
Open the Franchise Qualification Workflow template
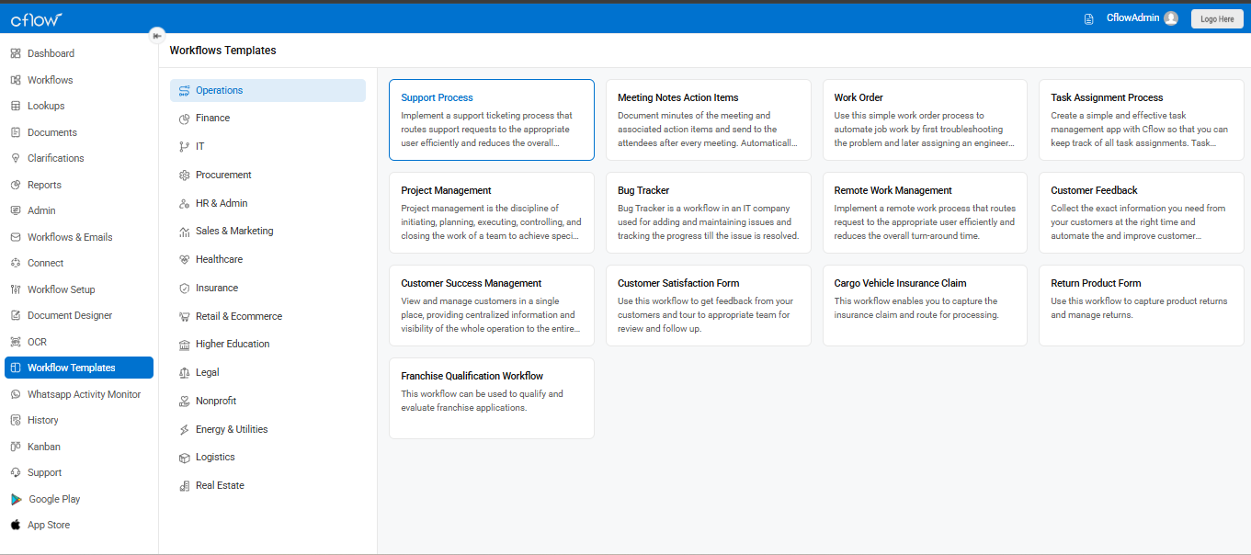pyautogui.click(x=492, y=399)
